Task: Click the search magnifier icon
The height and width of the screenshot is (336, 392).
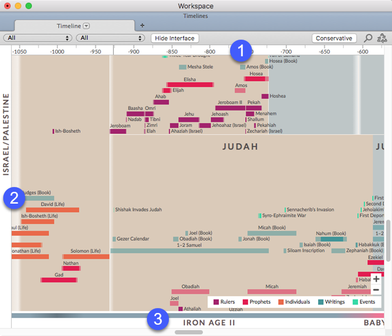Action: click(368, 38)
